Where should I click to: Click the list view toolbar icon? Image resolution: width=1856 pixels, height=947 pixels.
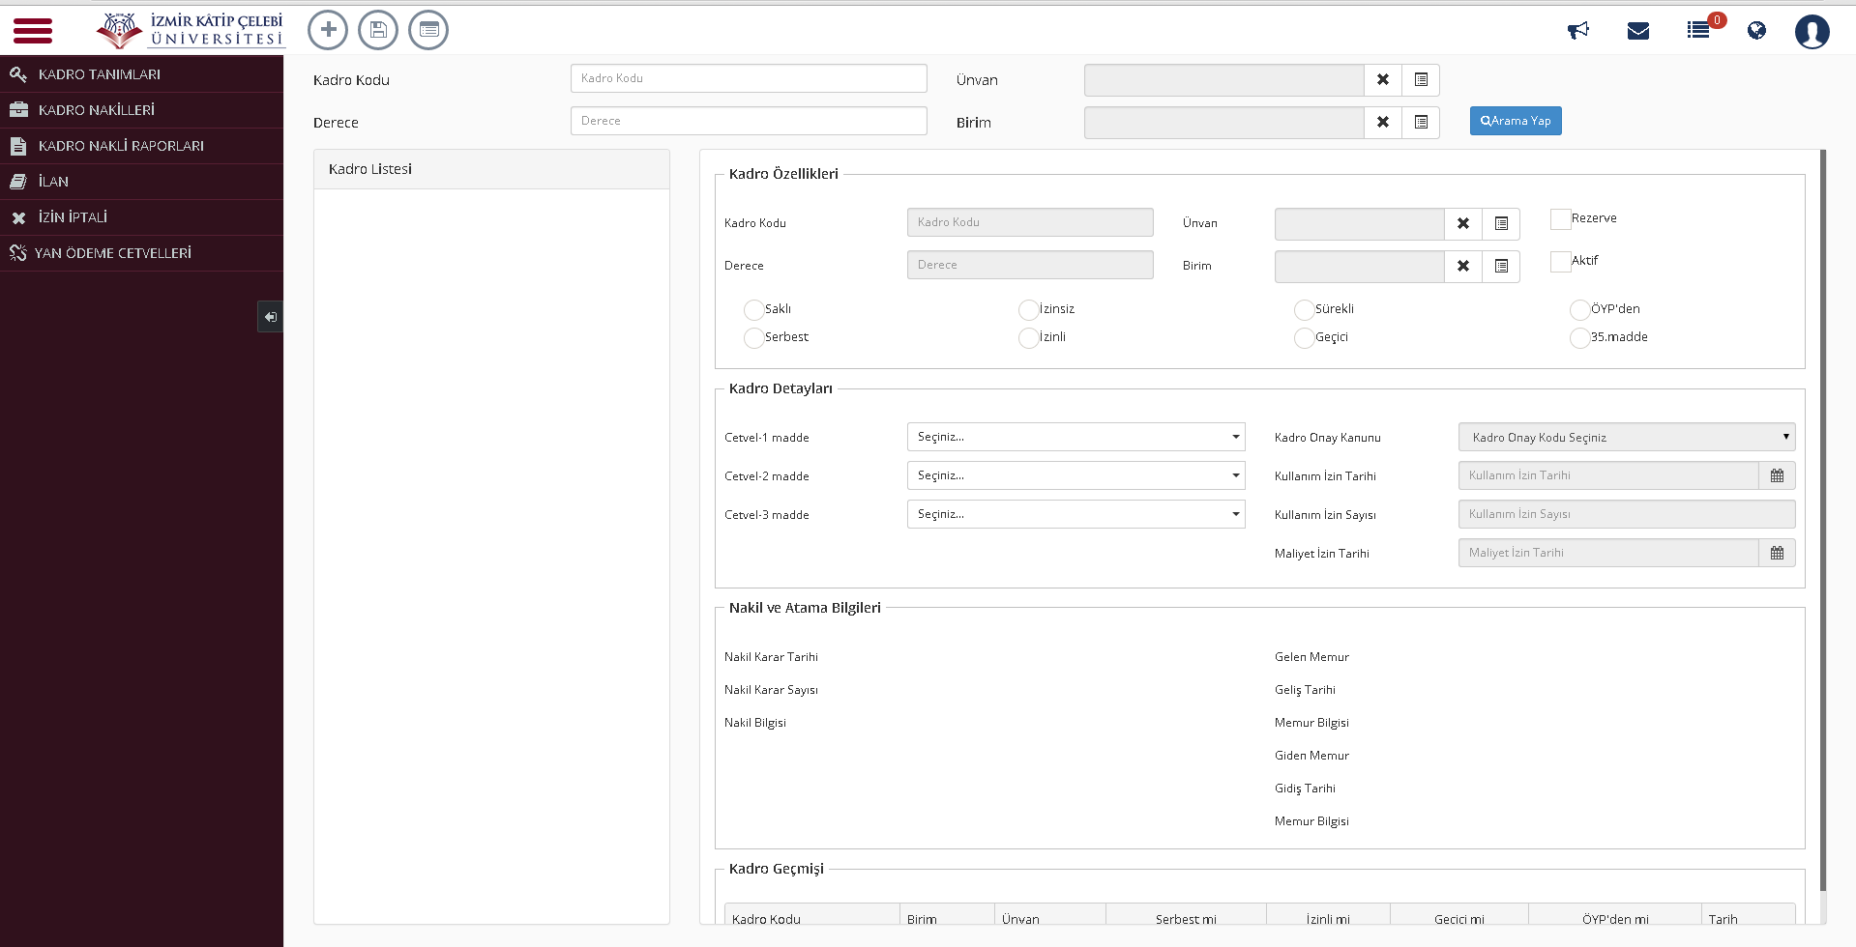pyautogui.click(x=428, y=30)
